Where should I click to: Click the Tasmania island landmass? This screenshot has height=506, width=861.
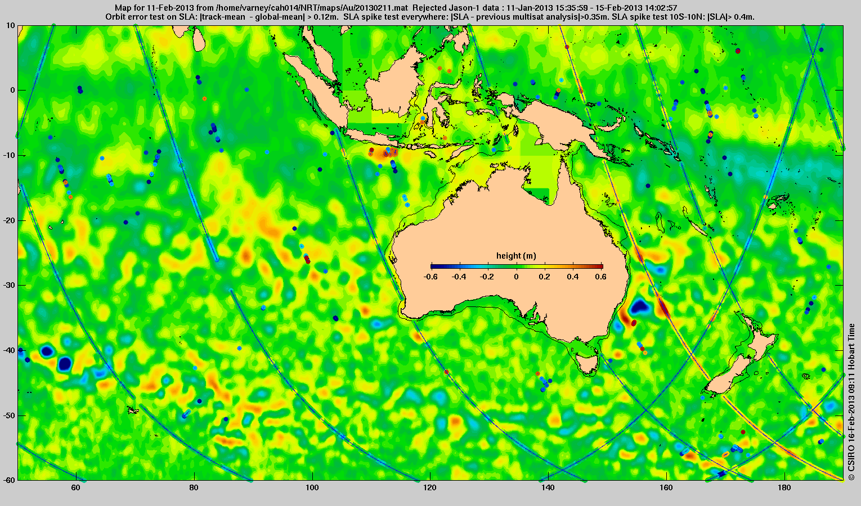[x=588, y=363]
